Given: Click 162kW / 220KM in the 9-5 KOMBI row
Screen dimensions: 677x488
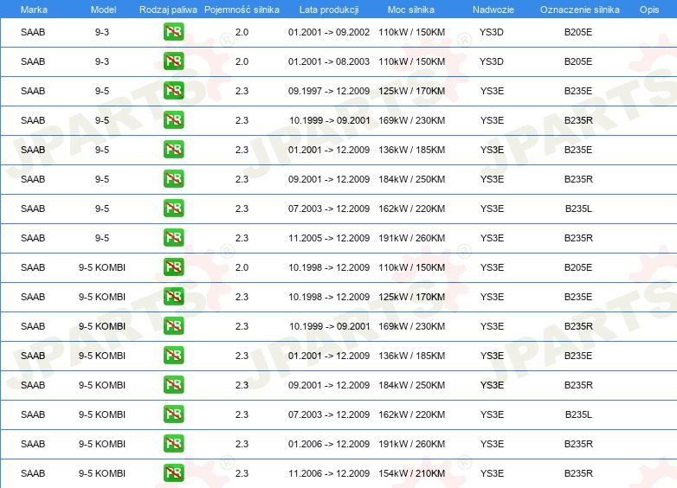Looking at the screenshot, I should pos(411,414).
